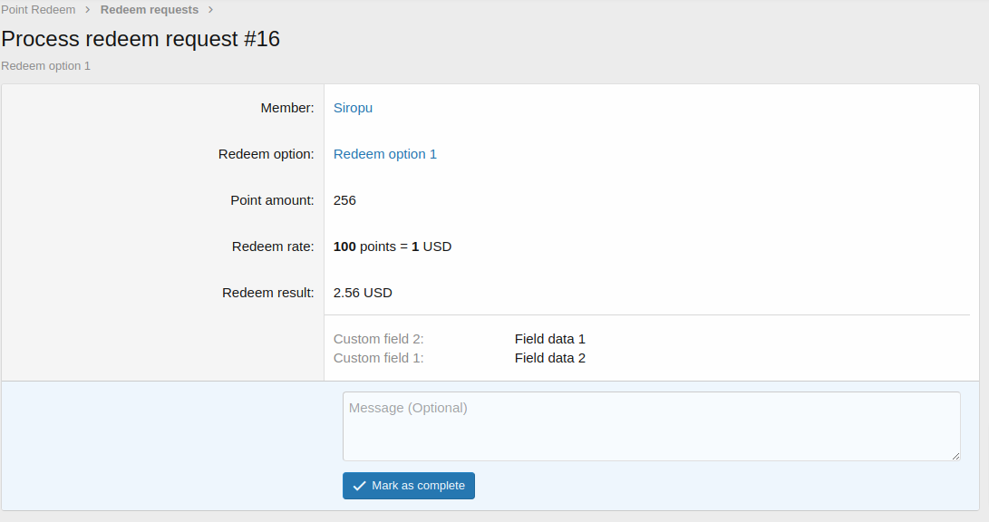
Task: Open the Redeem option 1 link
Action: [384, 154]
